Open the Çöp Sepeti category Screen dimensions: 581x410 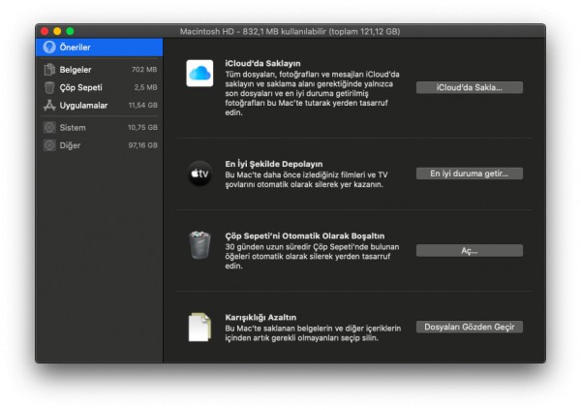[100, 87]
